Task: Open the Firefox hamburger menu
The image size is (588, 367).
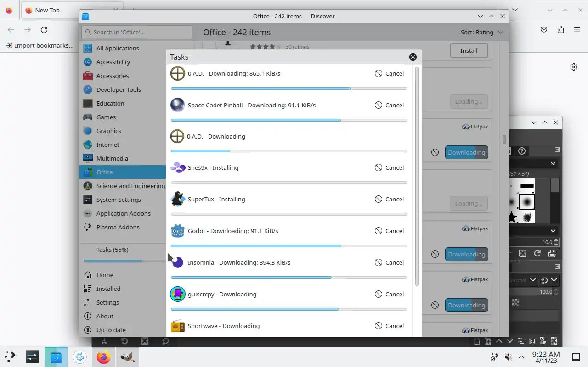Action: coord(577,29)
